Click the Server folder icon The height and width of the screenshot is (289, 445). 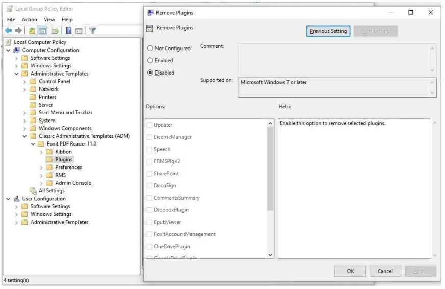(33, 105)
